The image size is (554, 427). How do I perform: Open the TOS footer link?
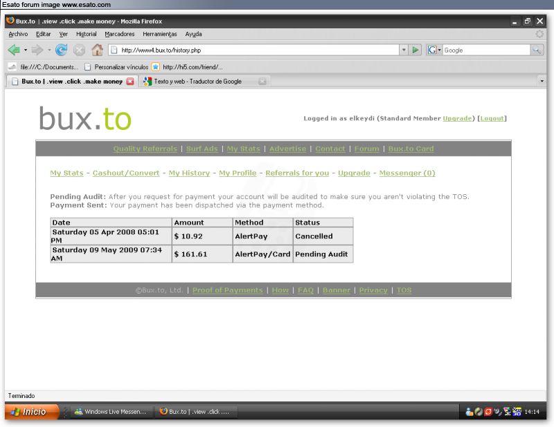coord(404,290)
